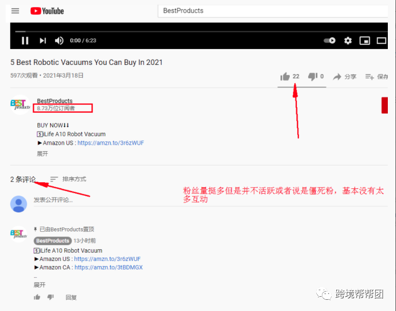Open pinned comment author avatar
The height and width of the screenshot is (311, 396).
pyautogui.click(x=19, y=234)
